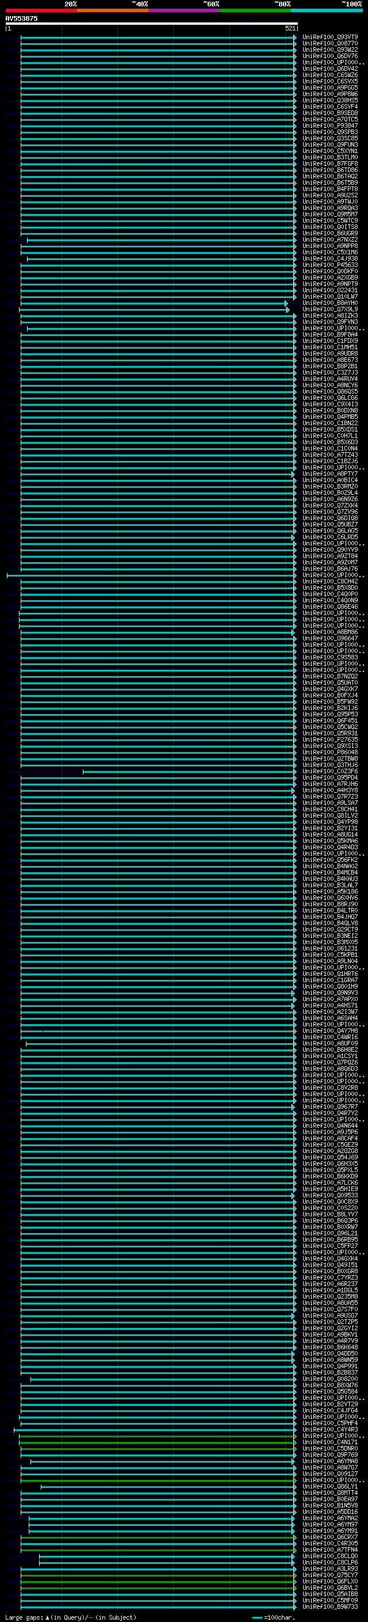Click the UniRef100_A8UF09 label
This screenshot has height=1622, width=368.
330,1043
